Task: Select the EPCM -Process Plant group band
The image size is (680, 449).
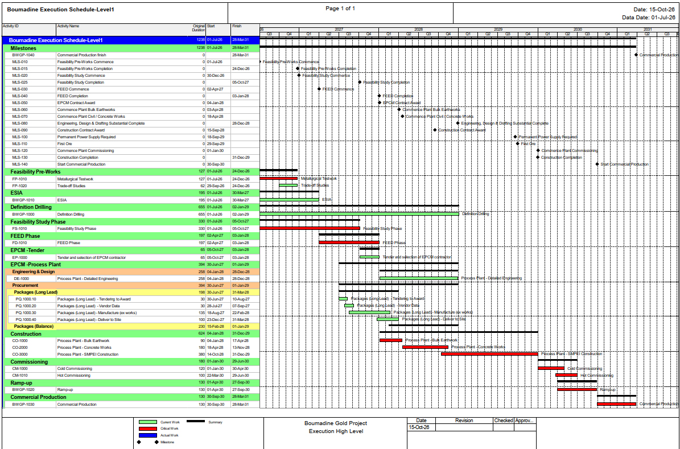Action: [x=132, y=265]
